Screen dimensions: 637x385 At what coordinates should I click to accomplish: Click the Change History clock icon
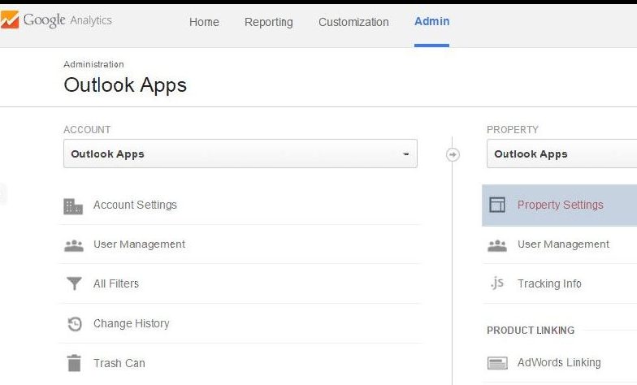[x=75, y=323]
